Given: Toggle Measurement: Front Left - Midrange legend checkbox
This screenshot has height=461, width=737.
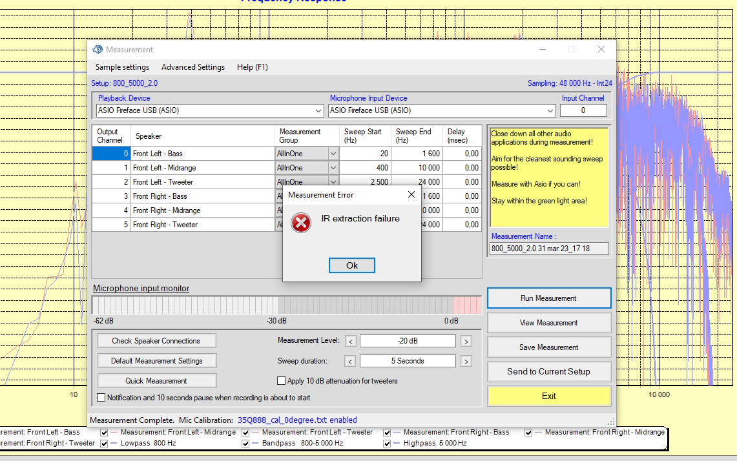Looking at the screenshot, I should click(104, 433).
